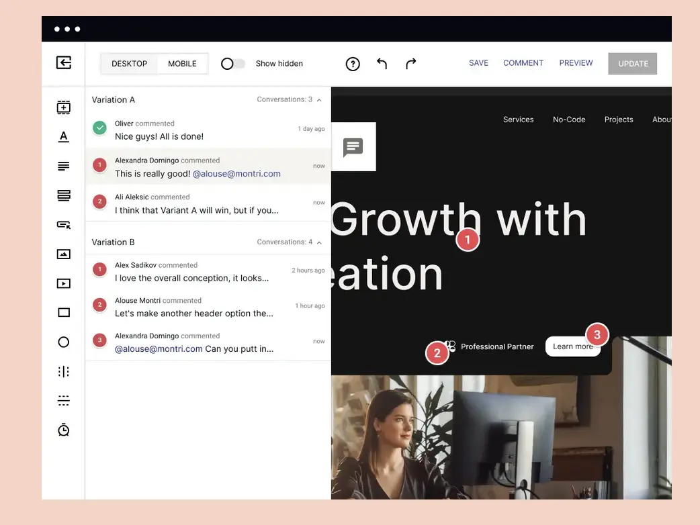Collapse the Variation B conversations

tap(319, 242)
